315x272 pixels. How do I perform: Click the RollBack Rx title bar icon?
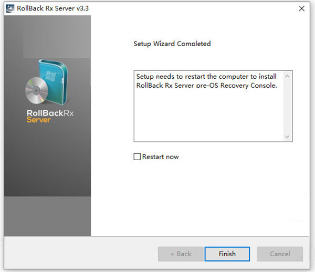pyautogui.click(x=10, y=8)
